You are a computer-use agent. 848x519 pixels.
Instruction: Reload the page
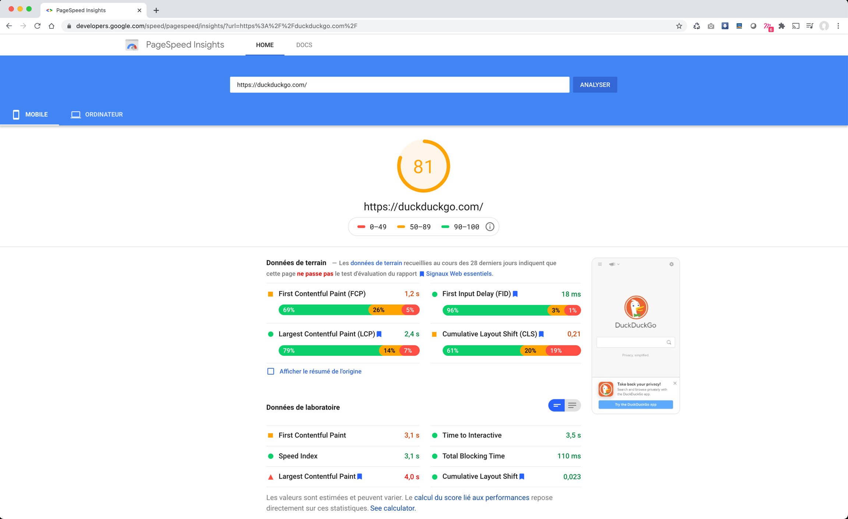pos(38,26)
